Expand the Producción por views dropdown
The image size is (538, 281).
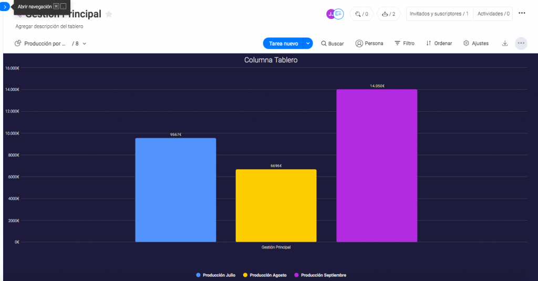(x=84, y=44)
